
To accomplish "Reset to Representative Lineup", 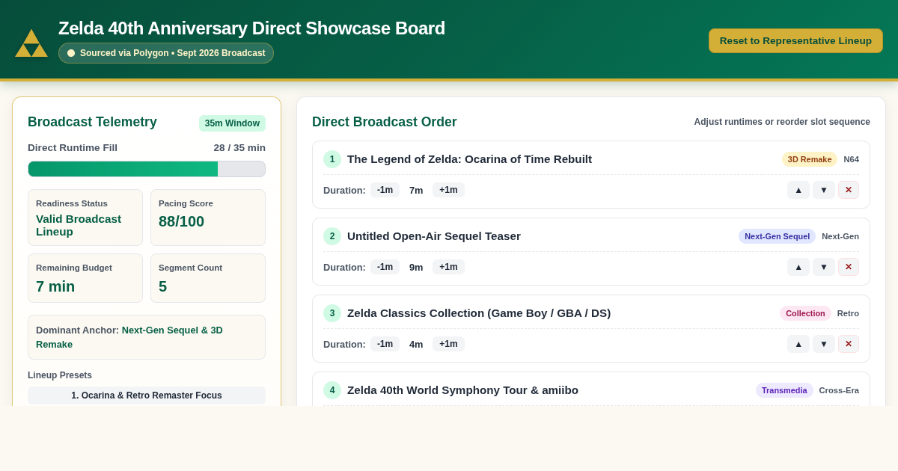I will (x=795, y=40).
